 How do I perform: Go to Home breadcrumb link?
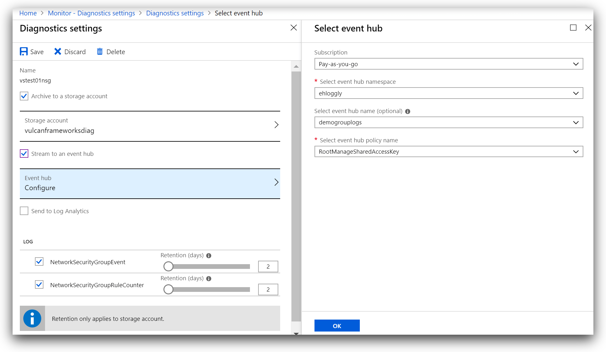coord(28,13)
